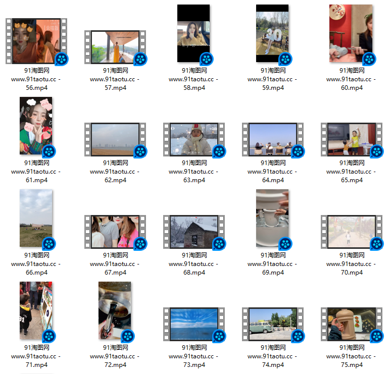Screen dimensions: 390x374
Task: Click the file name ending in 75.mp4
Action: click(x=352, y=356)
